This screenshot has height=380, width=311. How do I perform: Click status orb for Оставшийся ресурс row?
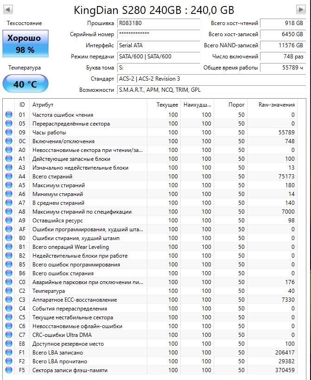point(9,220)
